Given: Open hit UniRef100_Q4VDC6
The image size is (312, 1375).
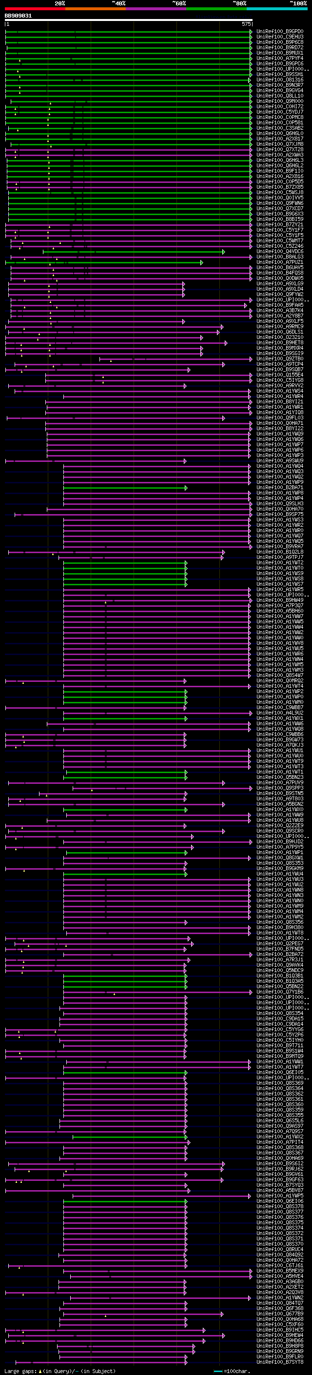Looking at the screenshot, I should tap(280, 251).
